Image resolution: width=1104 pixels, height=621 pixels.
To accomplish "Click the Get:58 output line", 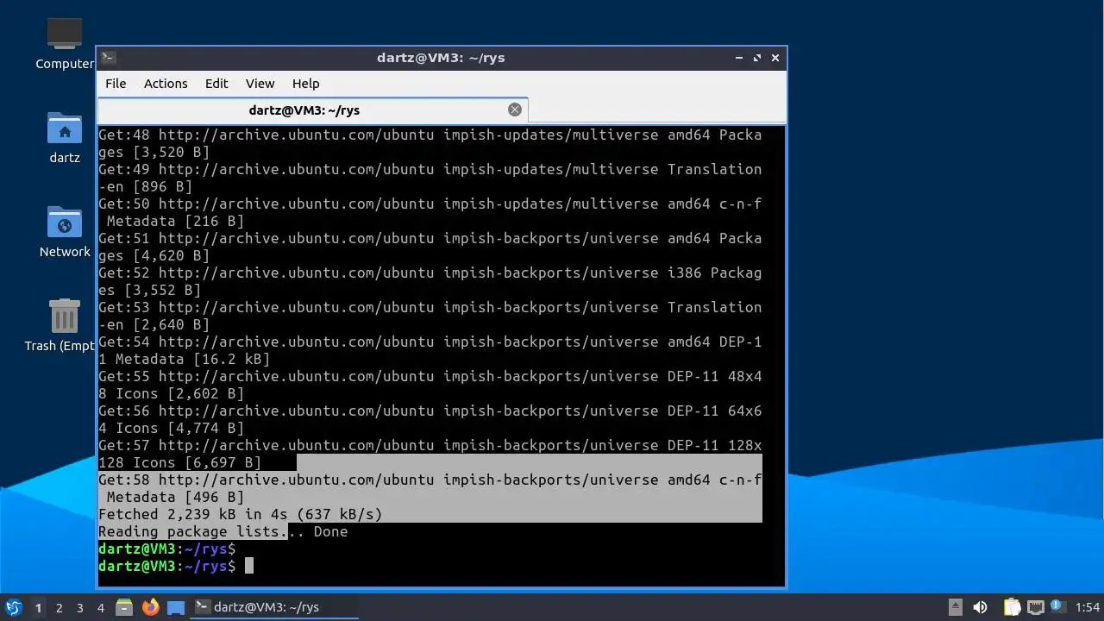I will coord(430,488).
